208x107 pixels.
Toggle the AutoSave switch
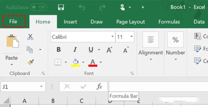pos(39,7)
